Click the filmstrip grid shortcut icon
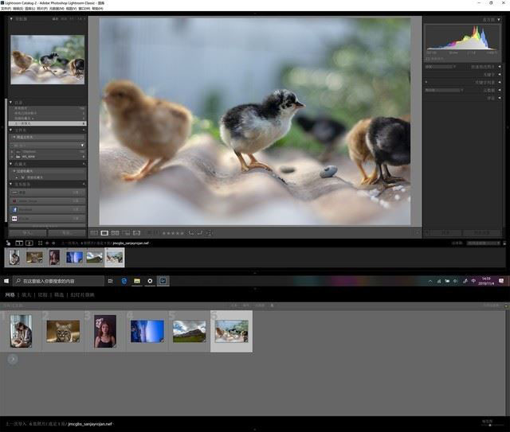The height and width of the screenshot is (432, 510). [41, 243]
